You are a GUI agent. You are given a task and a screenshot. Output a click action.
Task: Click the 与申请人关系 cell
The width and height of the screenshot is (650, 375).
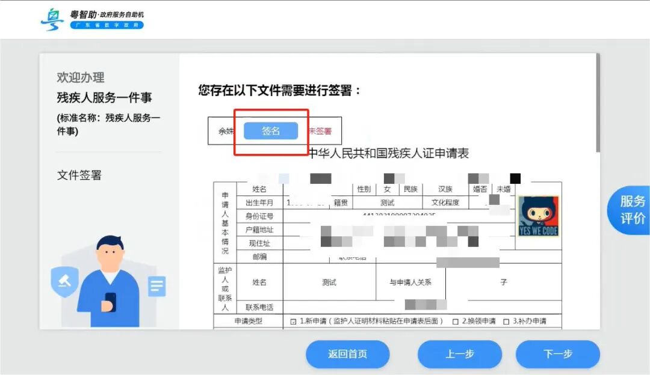pos(410,282)
